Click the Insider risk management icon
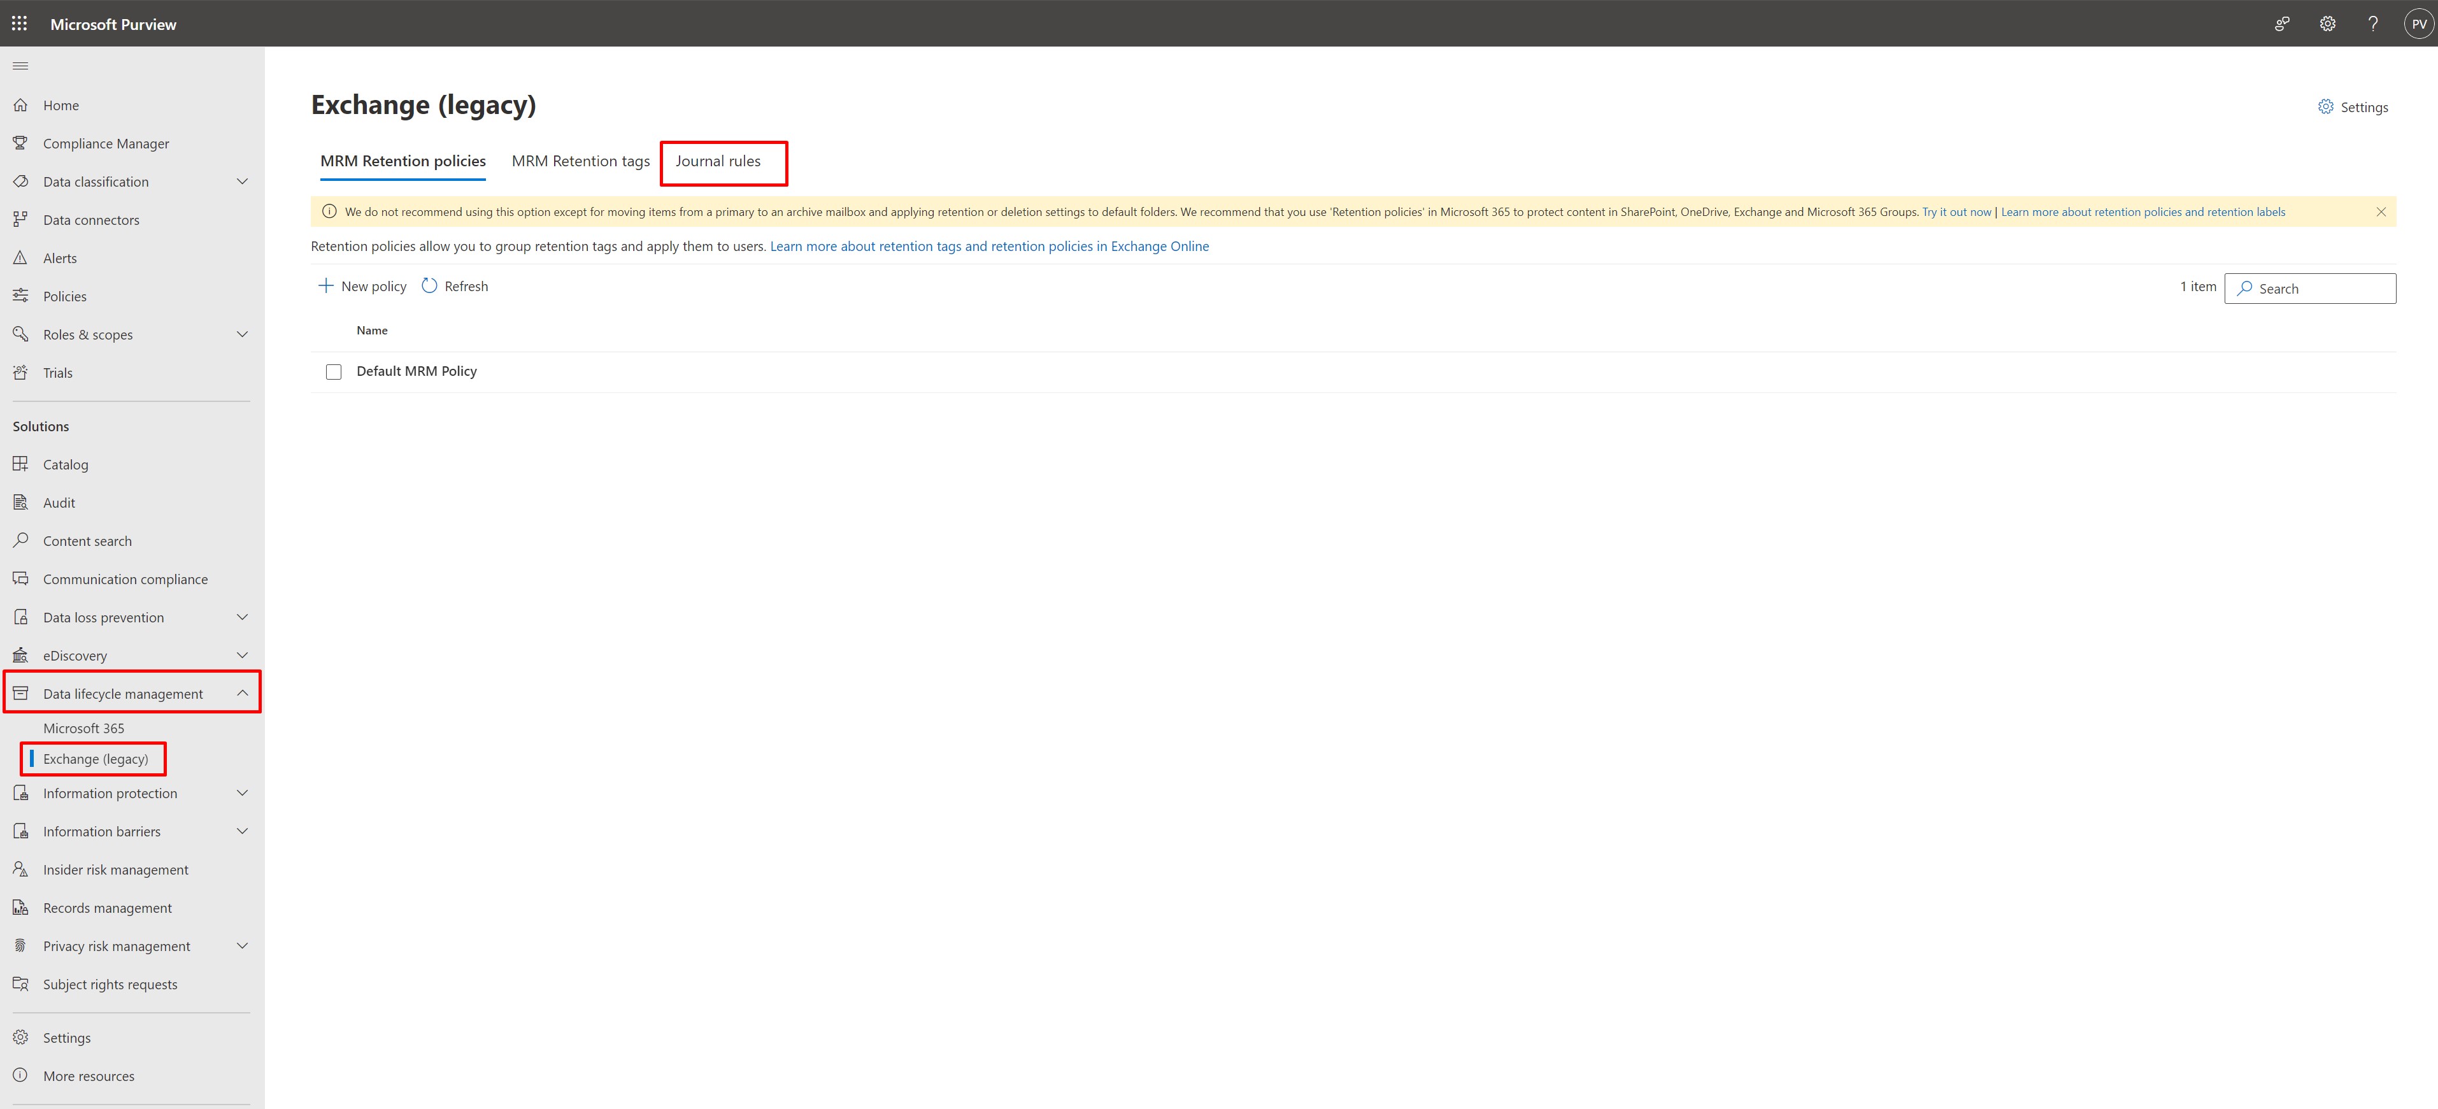This screenshot has width=2438, height=1109. pos(21,869)
